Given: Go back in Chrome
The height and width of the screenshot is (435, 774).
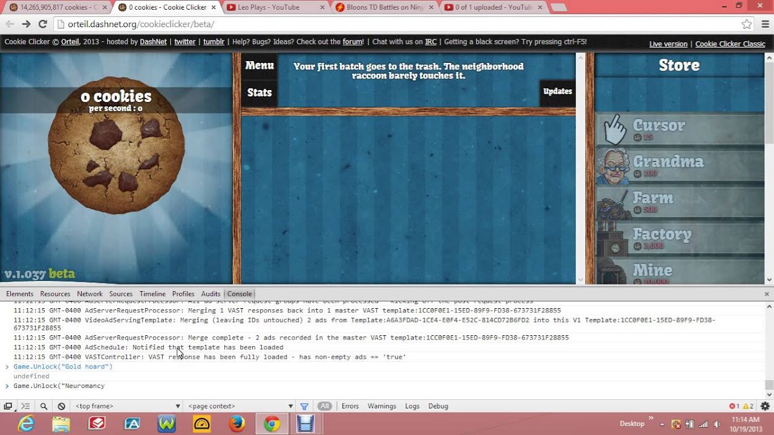Looking at the screenshot, I should (10, 24).
